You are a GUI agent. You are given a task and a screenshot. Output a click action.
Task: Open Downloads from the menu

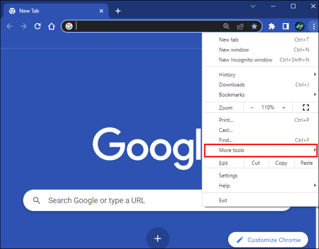point(260,85)
